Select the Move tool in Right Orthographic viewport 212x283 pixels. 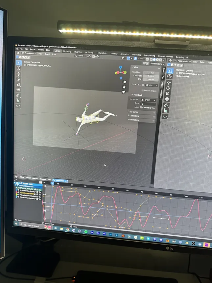tap(169, 83)
